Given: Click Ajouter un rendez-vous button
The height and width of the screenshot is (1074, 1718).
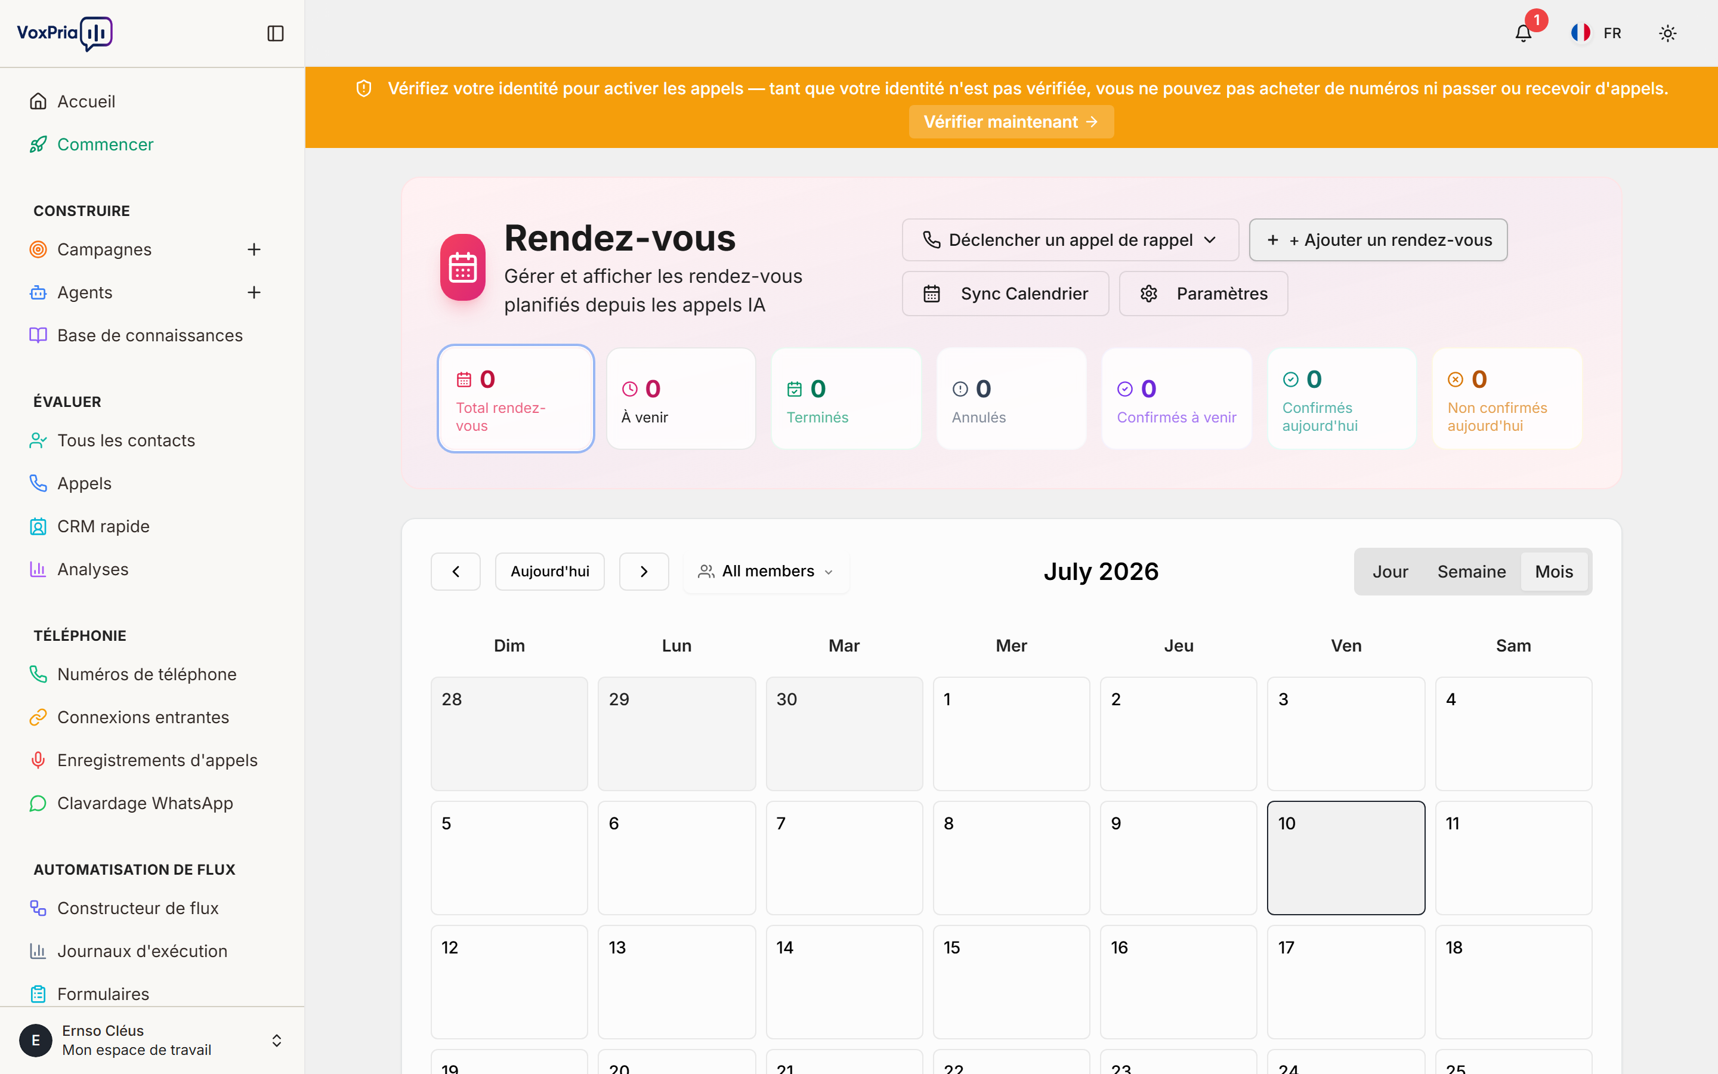Looking at the screenshot, I should coord(1378,240).
